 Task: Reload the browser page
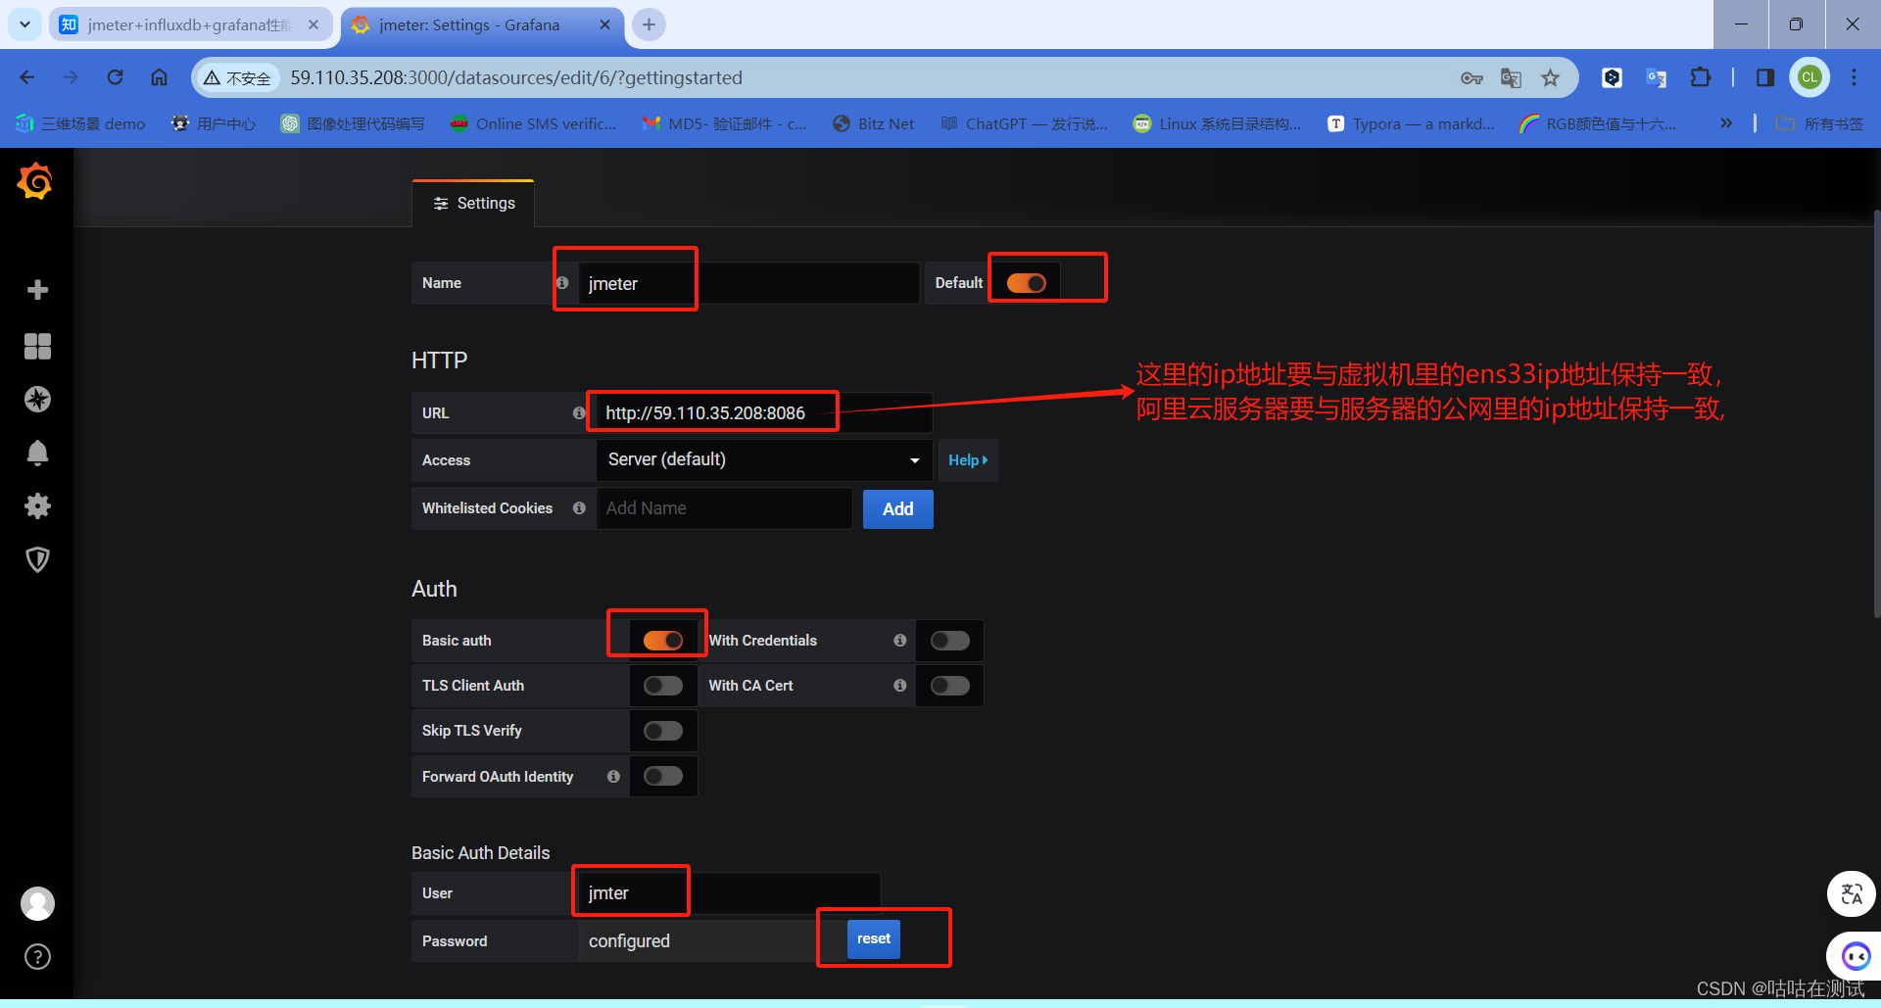115,77
